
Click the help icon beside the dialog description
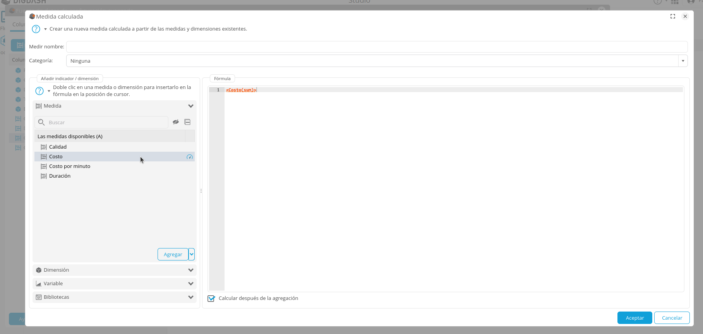(x=36, y=29)
